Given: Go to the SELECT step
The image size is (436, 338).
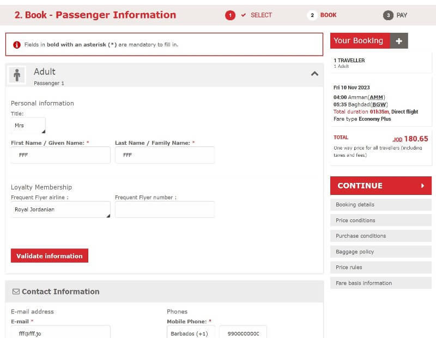Looking at the screenshot, I should tap(261, 15).
